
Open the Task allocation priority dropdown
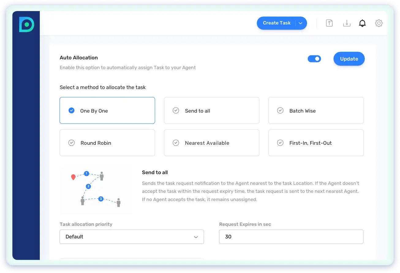click(x=131, y=237)
